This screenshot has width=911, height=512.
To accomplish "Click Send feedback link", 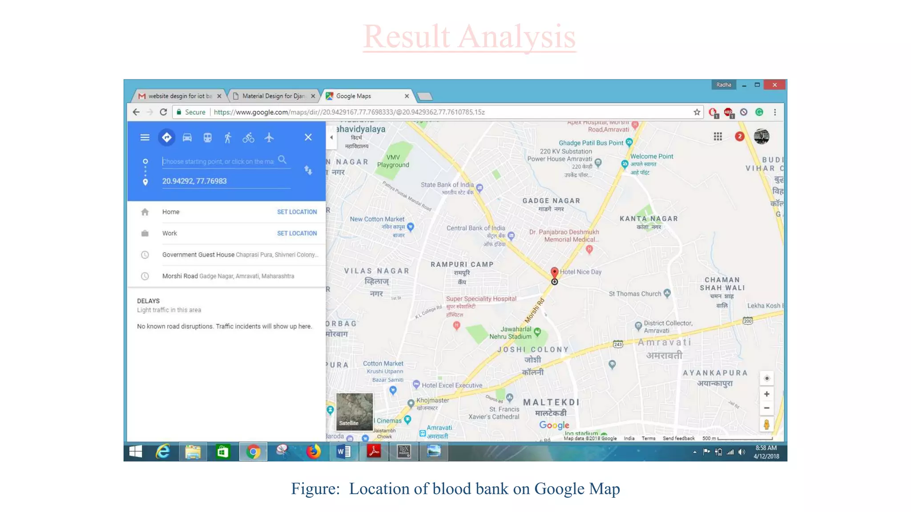I will point(678,439).
